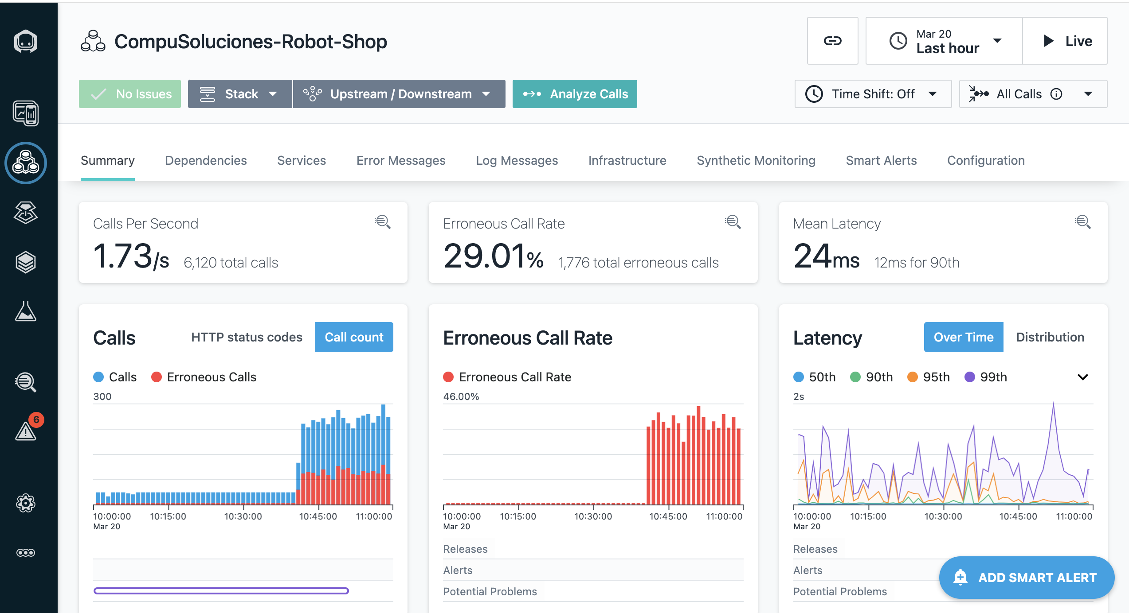Switch Calls chart to HTTP status codes

(247, 337)
